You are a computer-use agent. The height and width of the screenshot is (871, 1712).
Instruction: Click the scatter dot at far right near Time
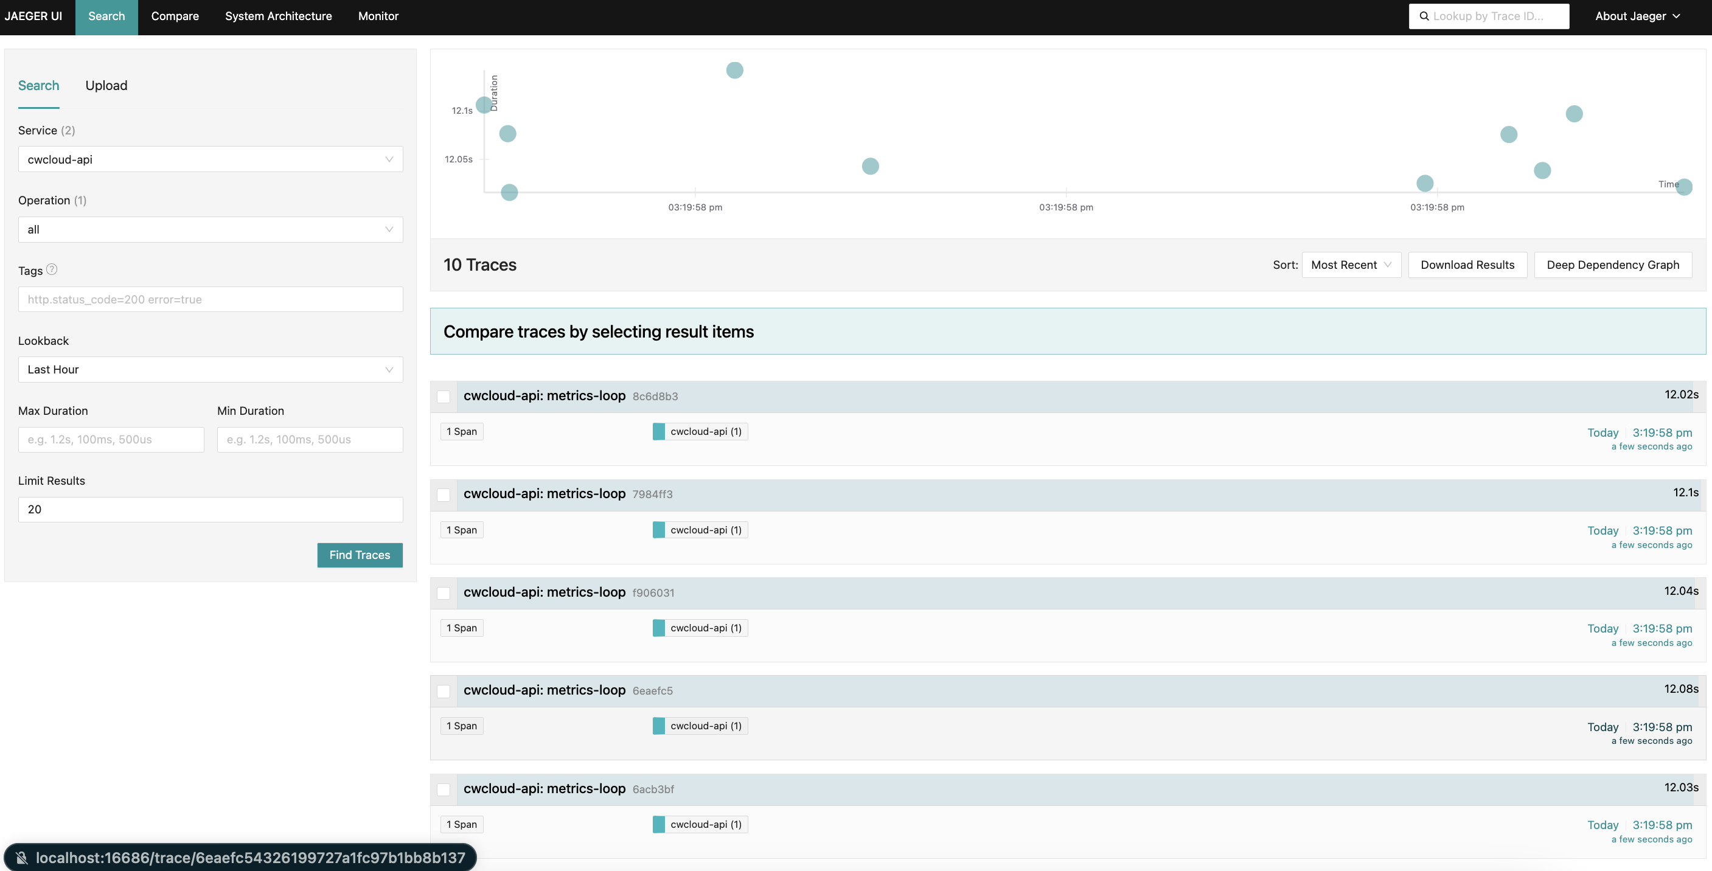pos(1683,187)
